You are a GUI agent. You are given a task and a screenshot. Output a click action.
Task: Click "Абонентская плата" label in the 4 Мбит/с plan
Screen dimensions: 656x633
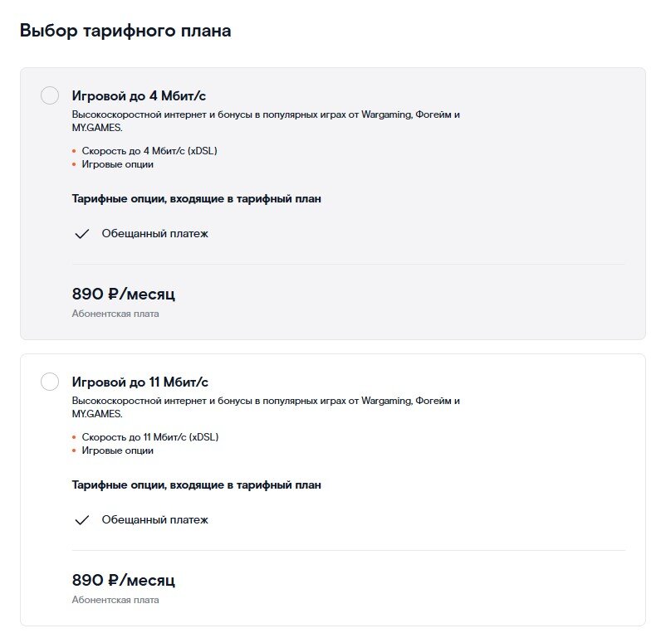click(115, 314)
